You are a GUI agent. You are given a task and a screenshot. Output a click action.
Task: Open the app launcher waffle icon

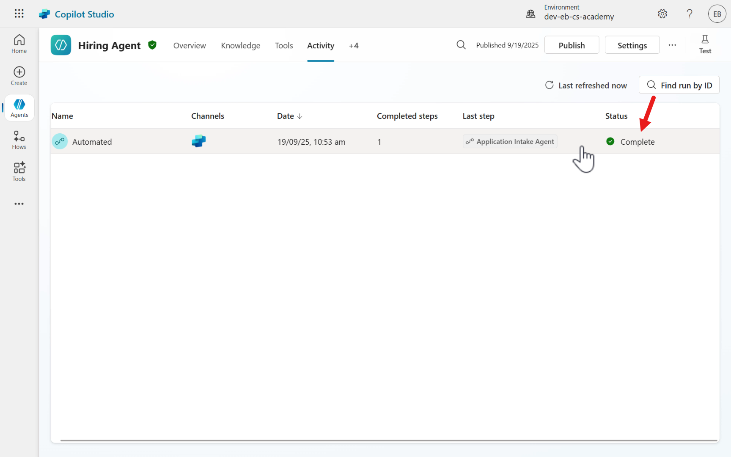pos(19,14)
